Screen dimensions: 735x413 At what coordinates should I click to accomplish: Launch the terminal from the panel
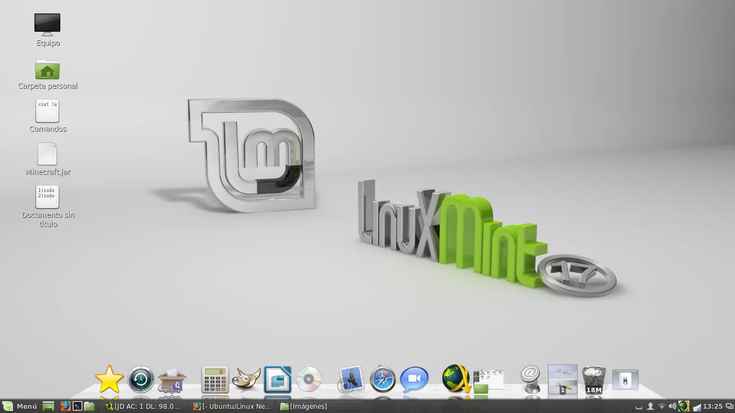[x=77, y=407]
